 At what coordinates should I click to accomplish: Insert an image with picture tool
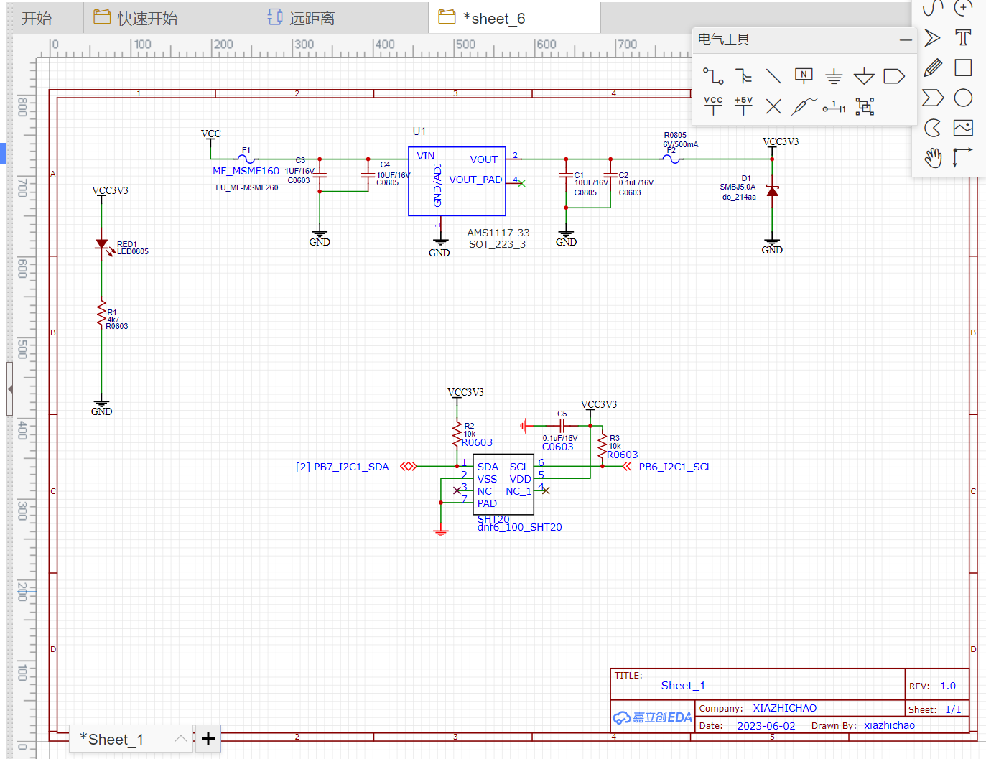click(963, 128)
